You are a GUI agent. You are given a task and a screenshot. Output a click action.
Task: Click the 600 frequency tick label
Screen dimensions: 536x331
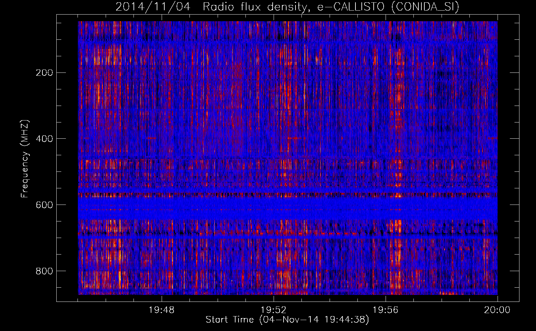44,205
